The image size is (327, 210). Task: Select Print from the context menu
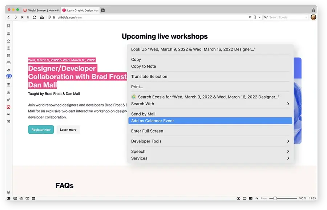point(210,87)
